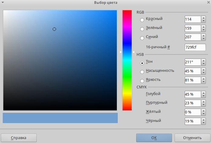Click the left arrow marker on hue bar

click(121, 52)
